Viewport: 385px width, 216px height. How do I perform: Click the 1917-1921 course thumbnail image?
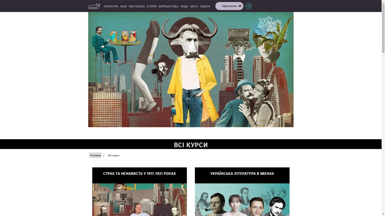click(x=140, y=200)
